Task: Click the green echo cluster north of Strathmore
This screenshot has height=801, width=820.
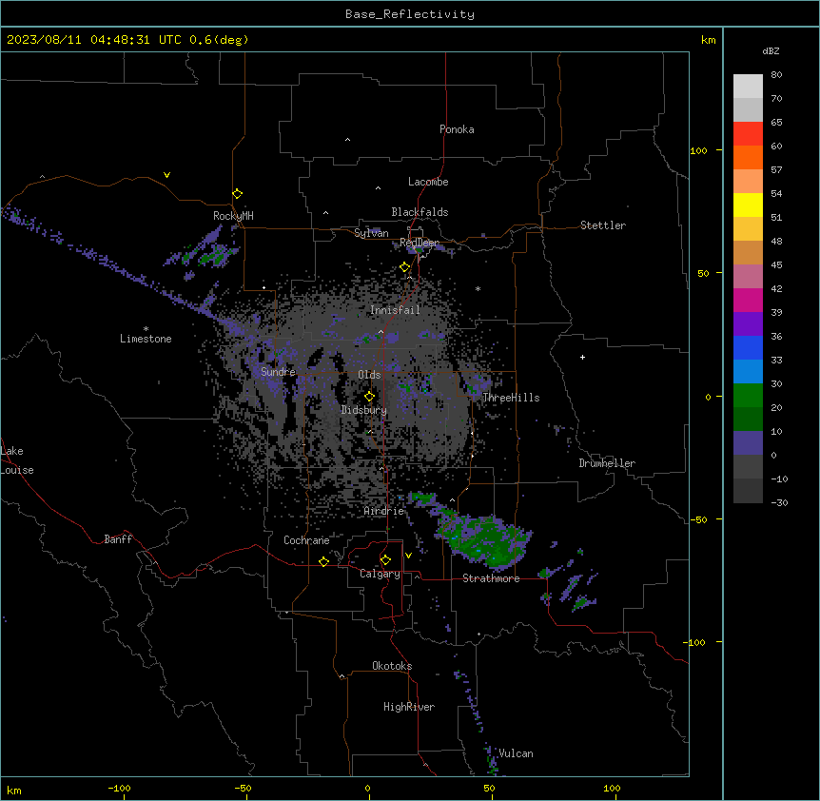Action: point(484,541)
